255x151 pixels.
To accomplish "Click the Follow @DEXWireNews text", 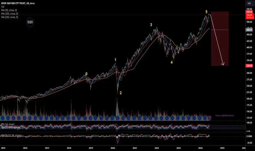I will [x=225, y=116].
